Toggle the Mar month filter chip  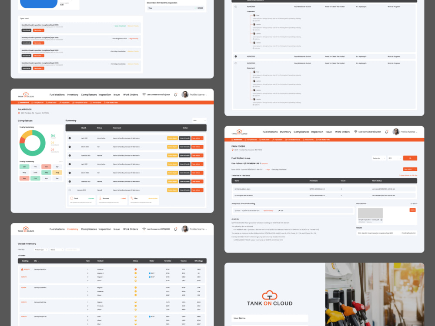click(x=46, y=167)
